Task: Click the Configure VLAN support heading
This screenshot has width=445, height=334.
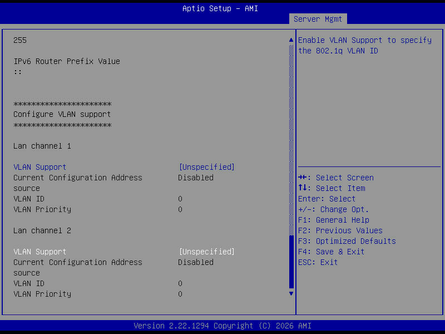Action: point(62,114)
